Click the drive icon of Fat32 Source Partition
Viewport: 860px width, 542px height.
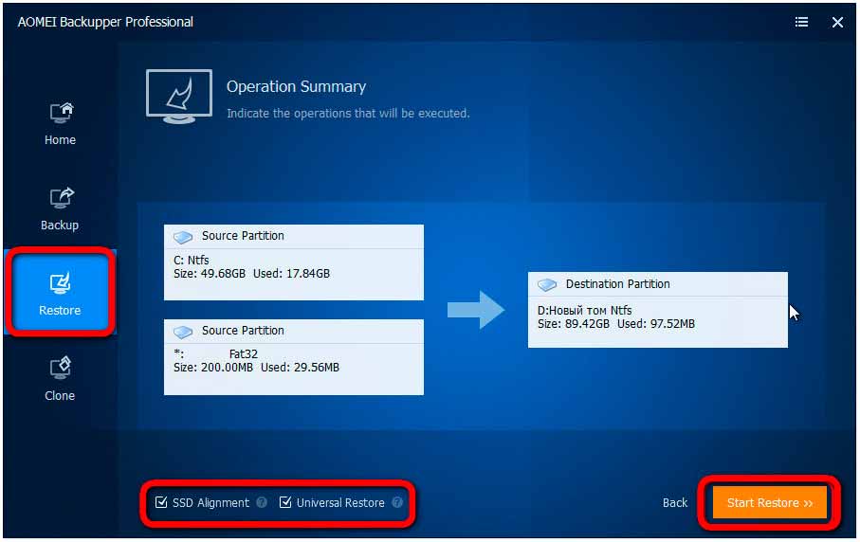[x=184, y=332]
